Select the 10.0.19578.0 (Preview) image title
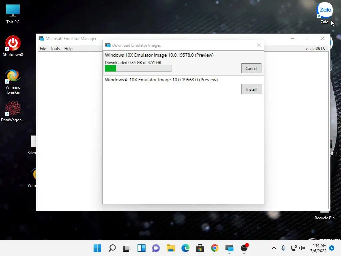This screenshot has height=256, width=341. pos(159,55)
